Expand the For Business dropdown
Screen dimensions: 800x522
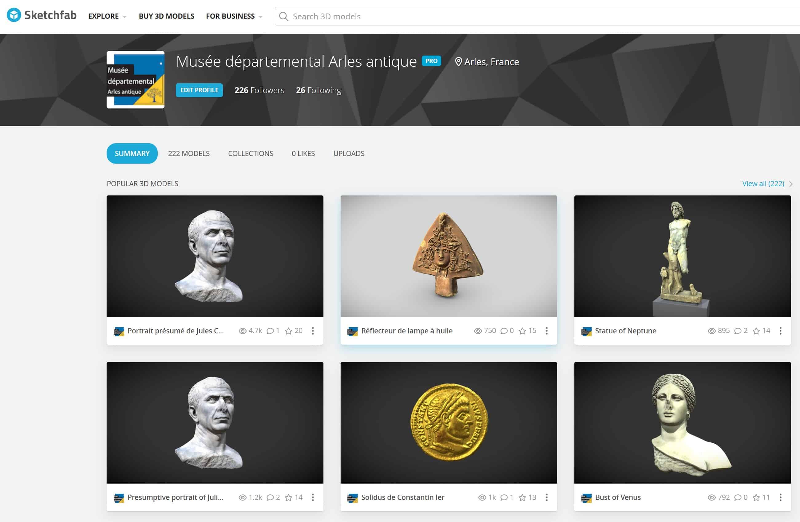234,16
